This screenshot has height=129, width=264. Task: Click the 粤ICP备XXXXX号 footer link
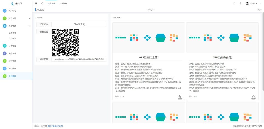(x=55, y=126)
